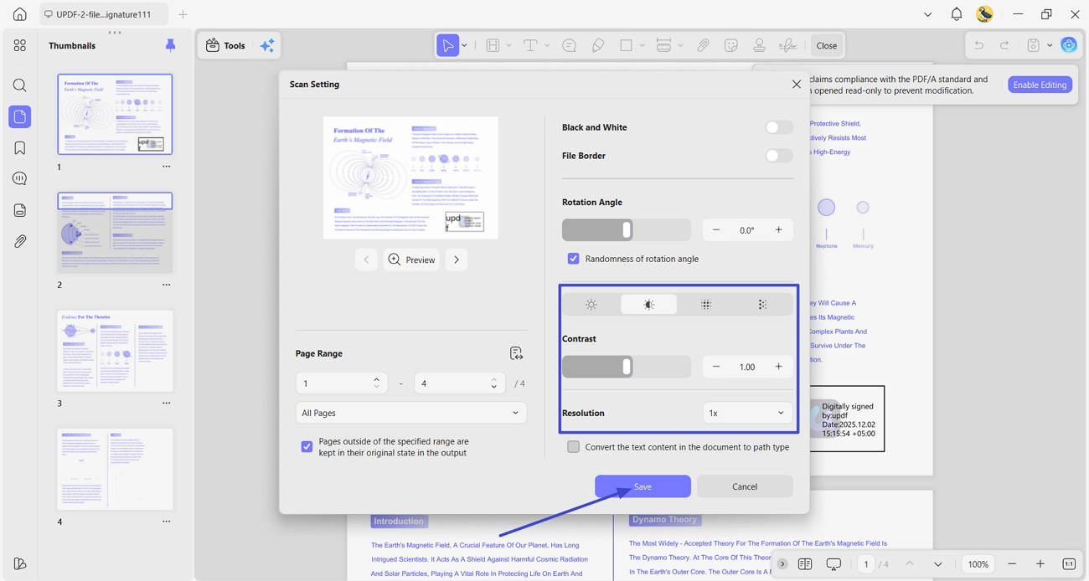Adjust the Rotation Angle slider
Screen dimensions: 1089x581
coord(627,229)
